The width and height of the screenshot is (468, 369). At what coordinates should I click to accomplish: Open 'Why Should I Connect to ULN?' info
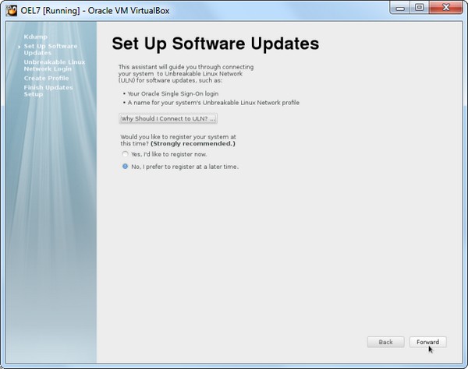[168, 118]
